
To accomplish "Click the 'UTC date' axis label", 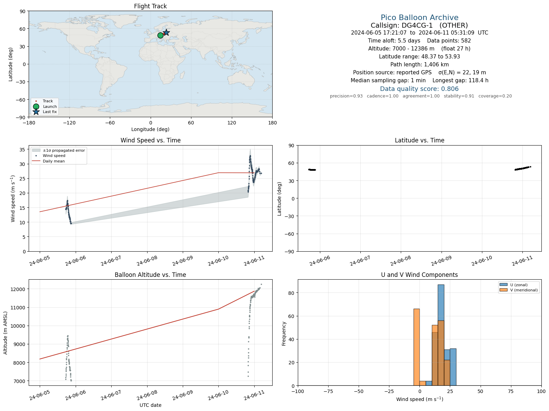I will pyautogui.click(x=150, y=405).
